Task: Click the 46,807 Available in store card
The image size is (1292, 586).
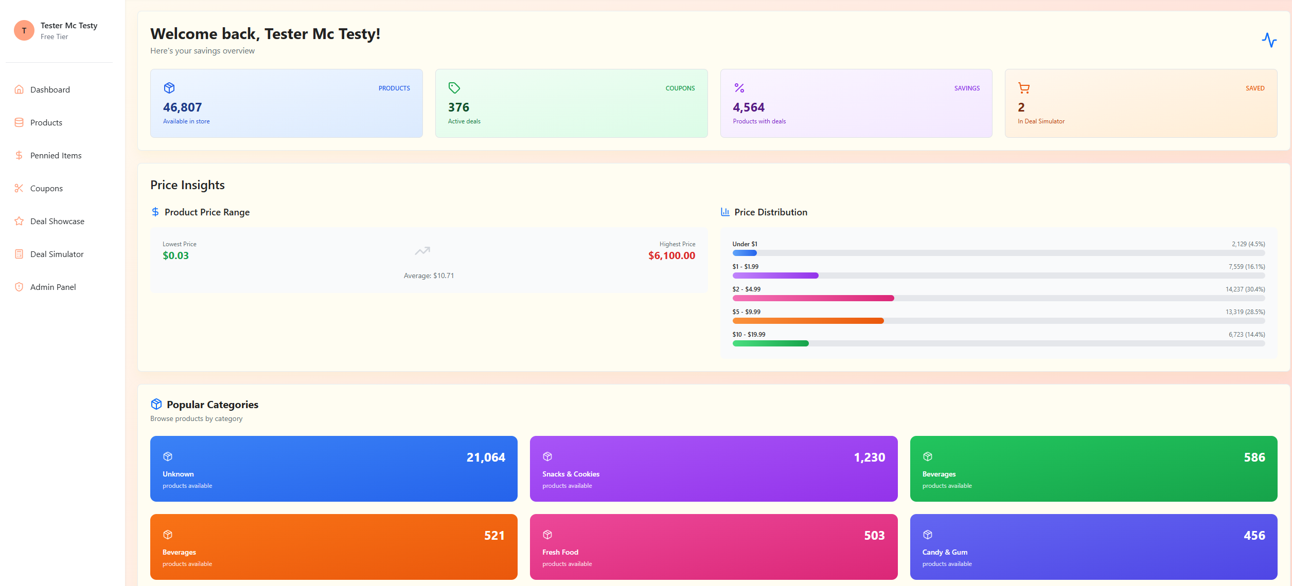Action: 286,103
